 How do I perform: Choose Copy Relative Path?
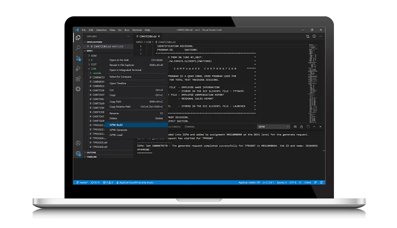[136, 106]
